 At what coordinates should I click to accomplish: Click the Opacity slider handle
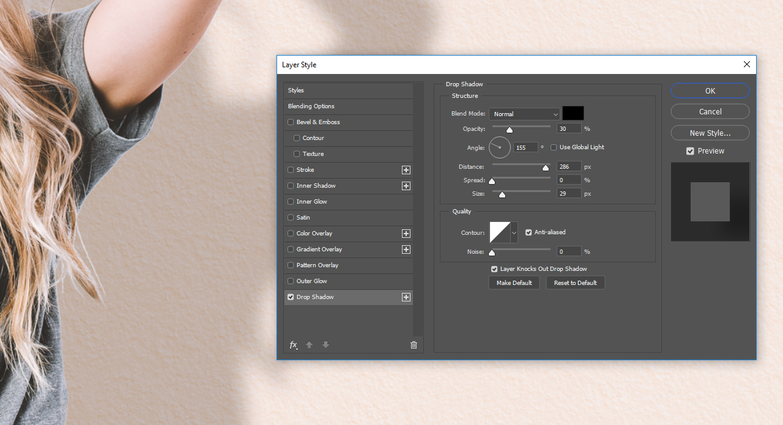[x=509, y=130]
